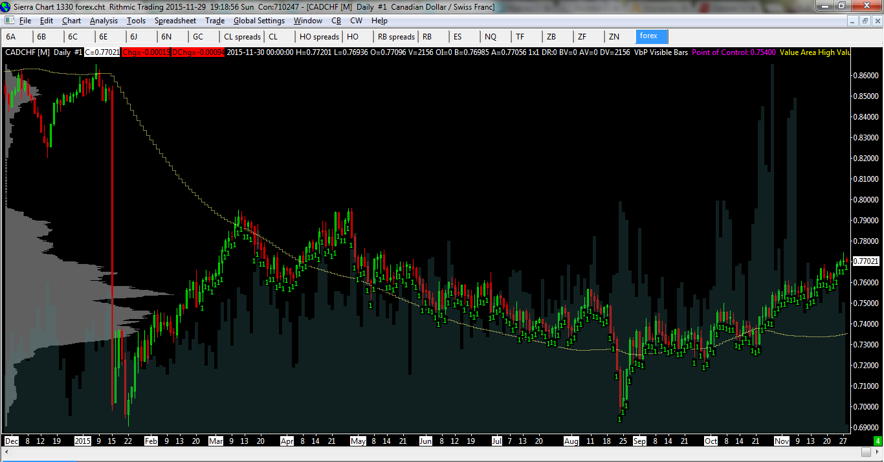Click the 0.69000 price scale label

pyautogui.click(x=866, y=427)
